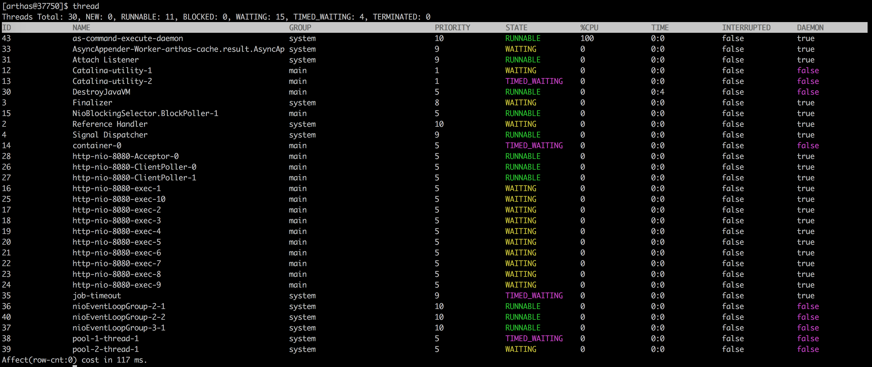Click the Attach Listener thread name

point(106,60)
